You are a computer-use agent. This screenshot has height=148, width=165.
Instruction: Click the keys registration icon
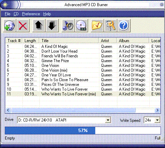[111, 25]
